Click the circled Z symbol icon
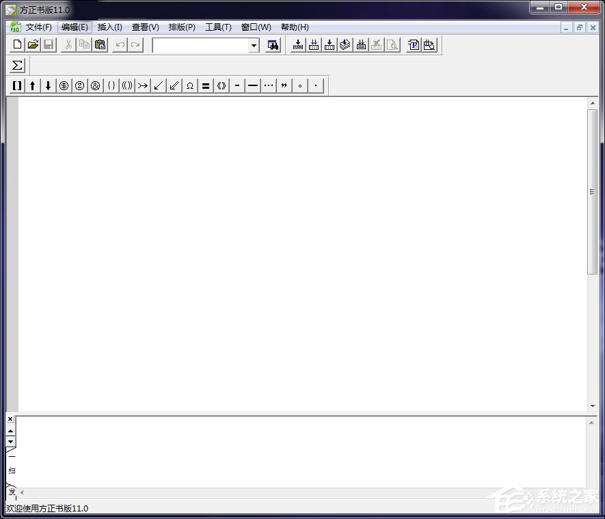 80,85
